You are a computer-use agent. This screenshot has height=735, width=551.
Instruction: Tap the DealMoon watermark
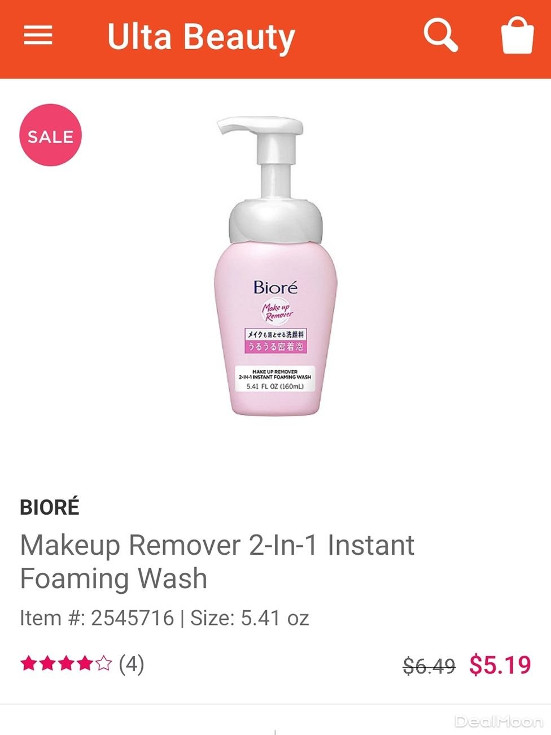pyautogui.click(x=498, y=721)
